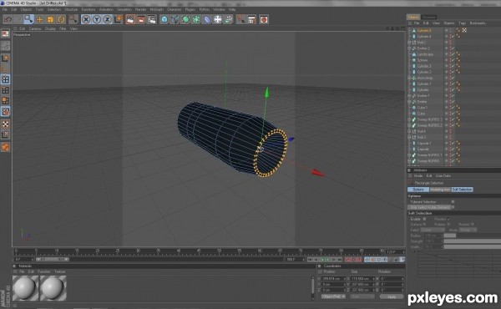
Task: Open Render Settings icon
Action: (x=152, y=19)
